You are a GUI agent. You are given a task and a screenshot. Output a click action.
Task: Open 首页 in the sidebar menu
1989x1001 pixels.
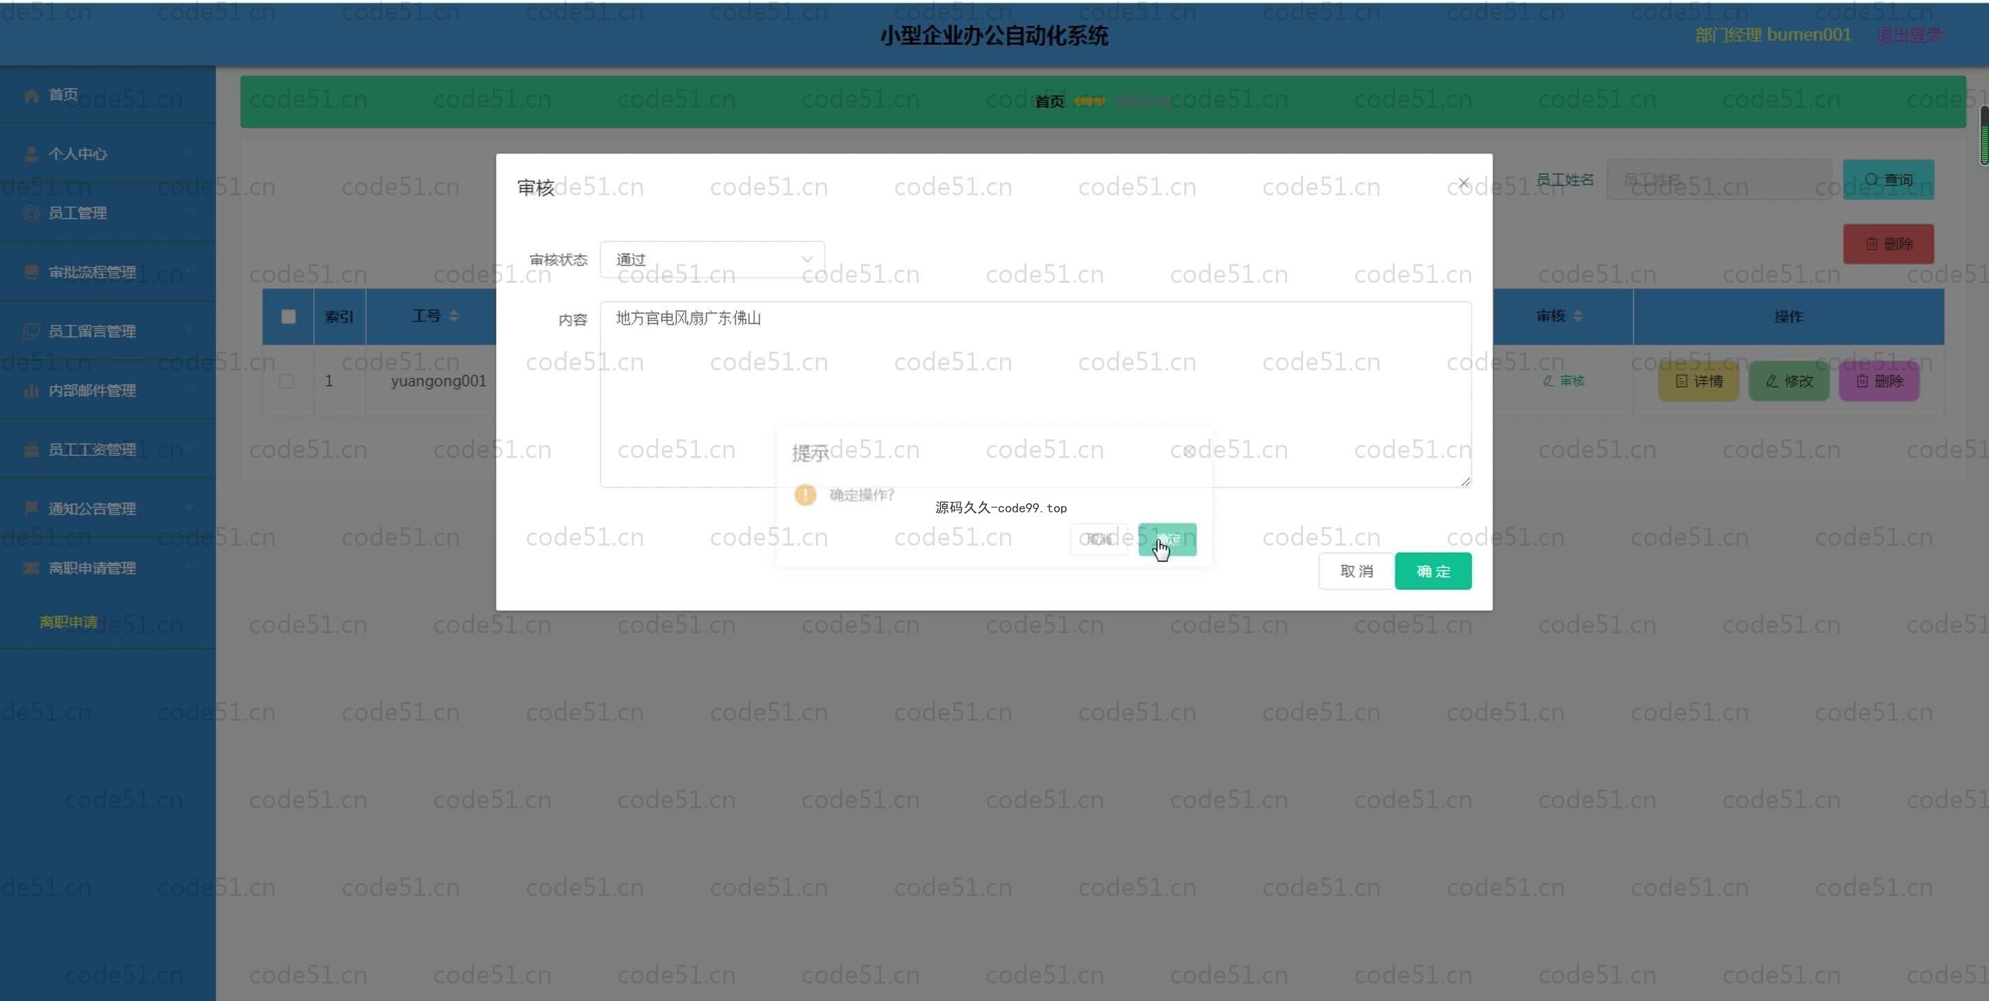[x=107, y=95]
